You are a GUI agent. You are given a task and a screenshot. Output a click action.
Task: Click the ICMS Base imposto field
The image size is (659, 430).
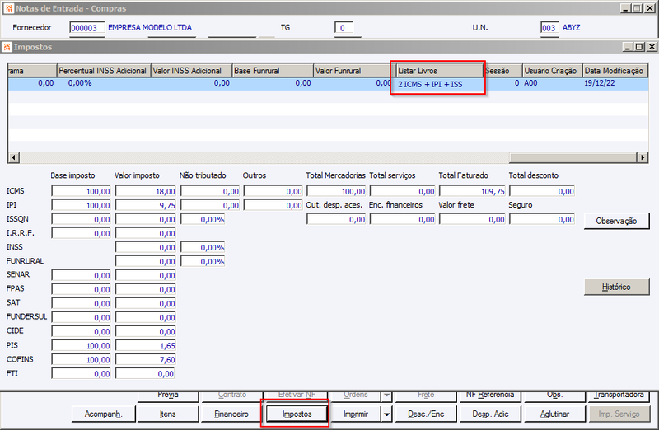coord(81,191)
